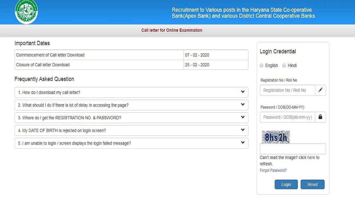Viewport: 355px width, 199px height.
Task: Click chevron arrow of FAQ question 5
Action: [x=243, y=143]
